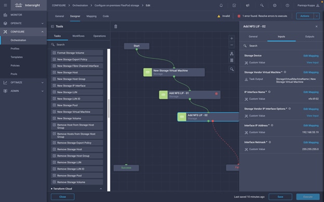Open the Actions dropdown arrow

click(x=317, y=16)
